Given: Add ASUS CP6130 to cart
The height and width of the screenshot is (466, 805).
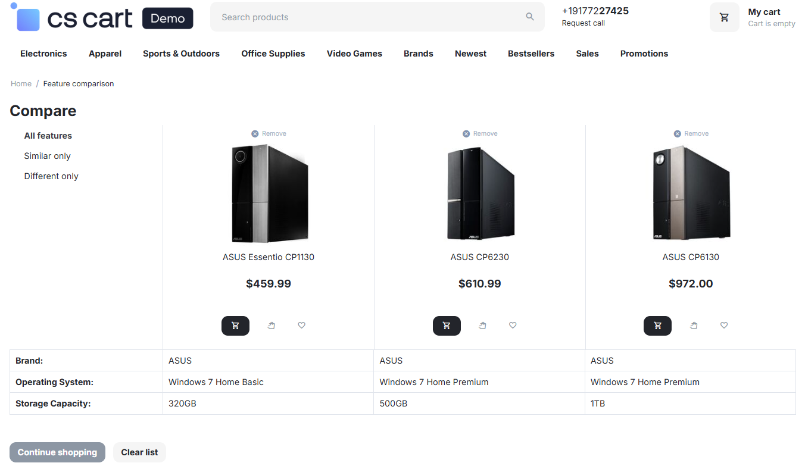Looking at the screenshot, I should (657, 326).
